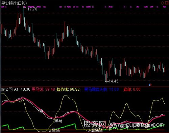Click the 底部: 0.00 indicator readout
The width and height of the screenshot is (169, 133).
pos(132,89)
